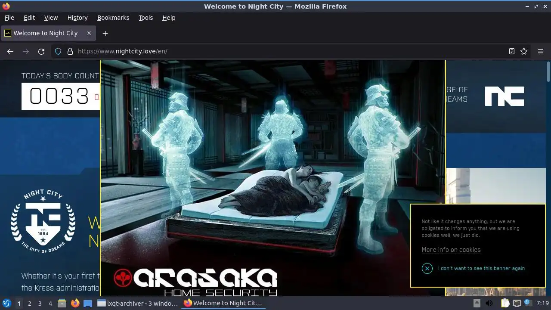Close the Welcome to Night City tab
The image size is (551, 310).
[x=89, y=33]
